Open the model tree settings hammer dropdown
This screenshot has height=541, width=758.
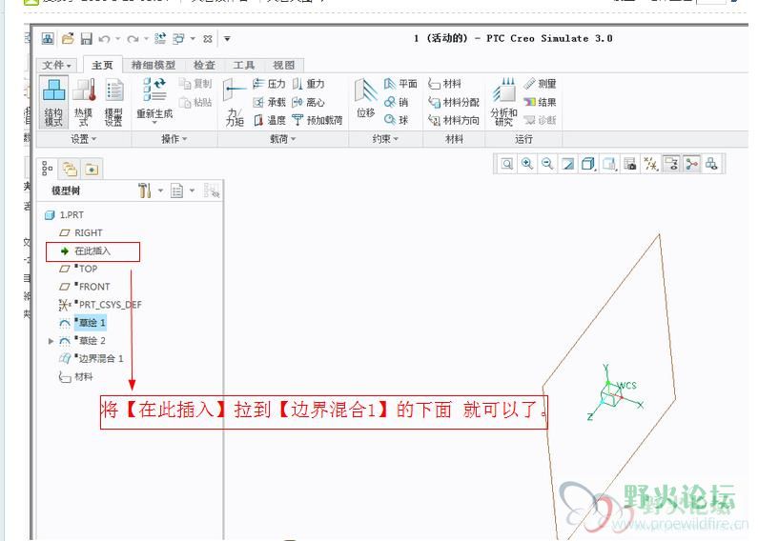tap(160, 190)
